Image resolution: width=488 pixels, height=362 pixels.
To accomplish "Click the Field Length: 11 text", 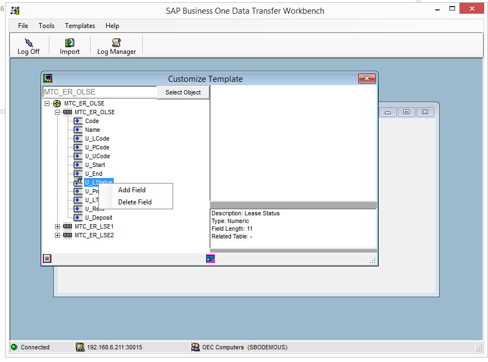I will tap(232, 229).
